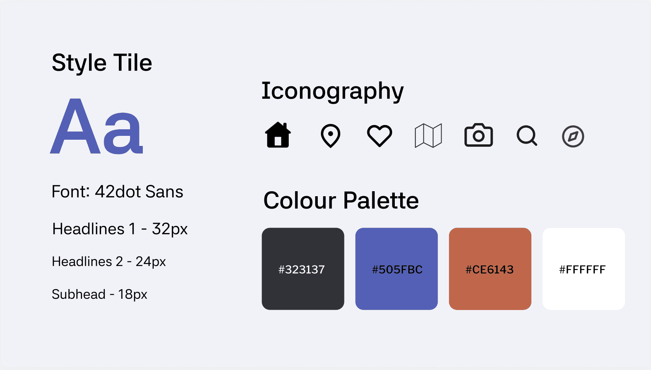651x370 pixels.
Task: Select the Colour Palette heading
Action: click(341, 200)
